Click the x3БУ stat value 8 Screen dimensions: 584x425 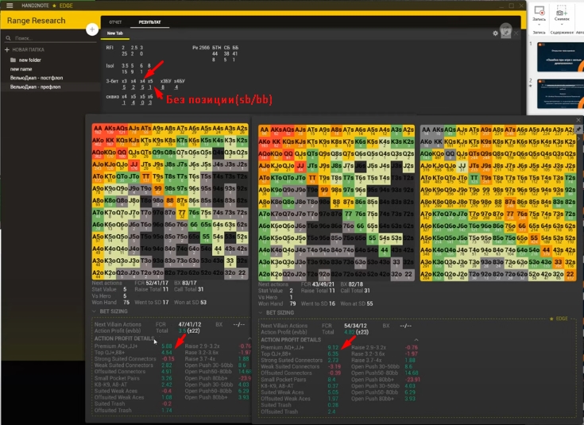tap(163, 87)
